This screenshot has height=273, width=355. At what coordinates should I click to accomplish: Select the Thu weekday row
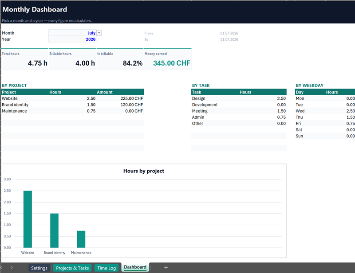pyautogui.click(x=325, y=117)
